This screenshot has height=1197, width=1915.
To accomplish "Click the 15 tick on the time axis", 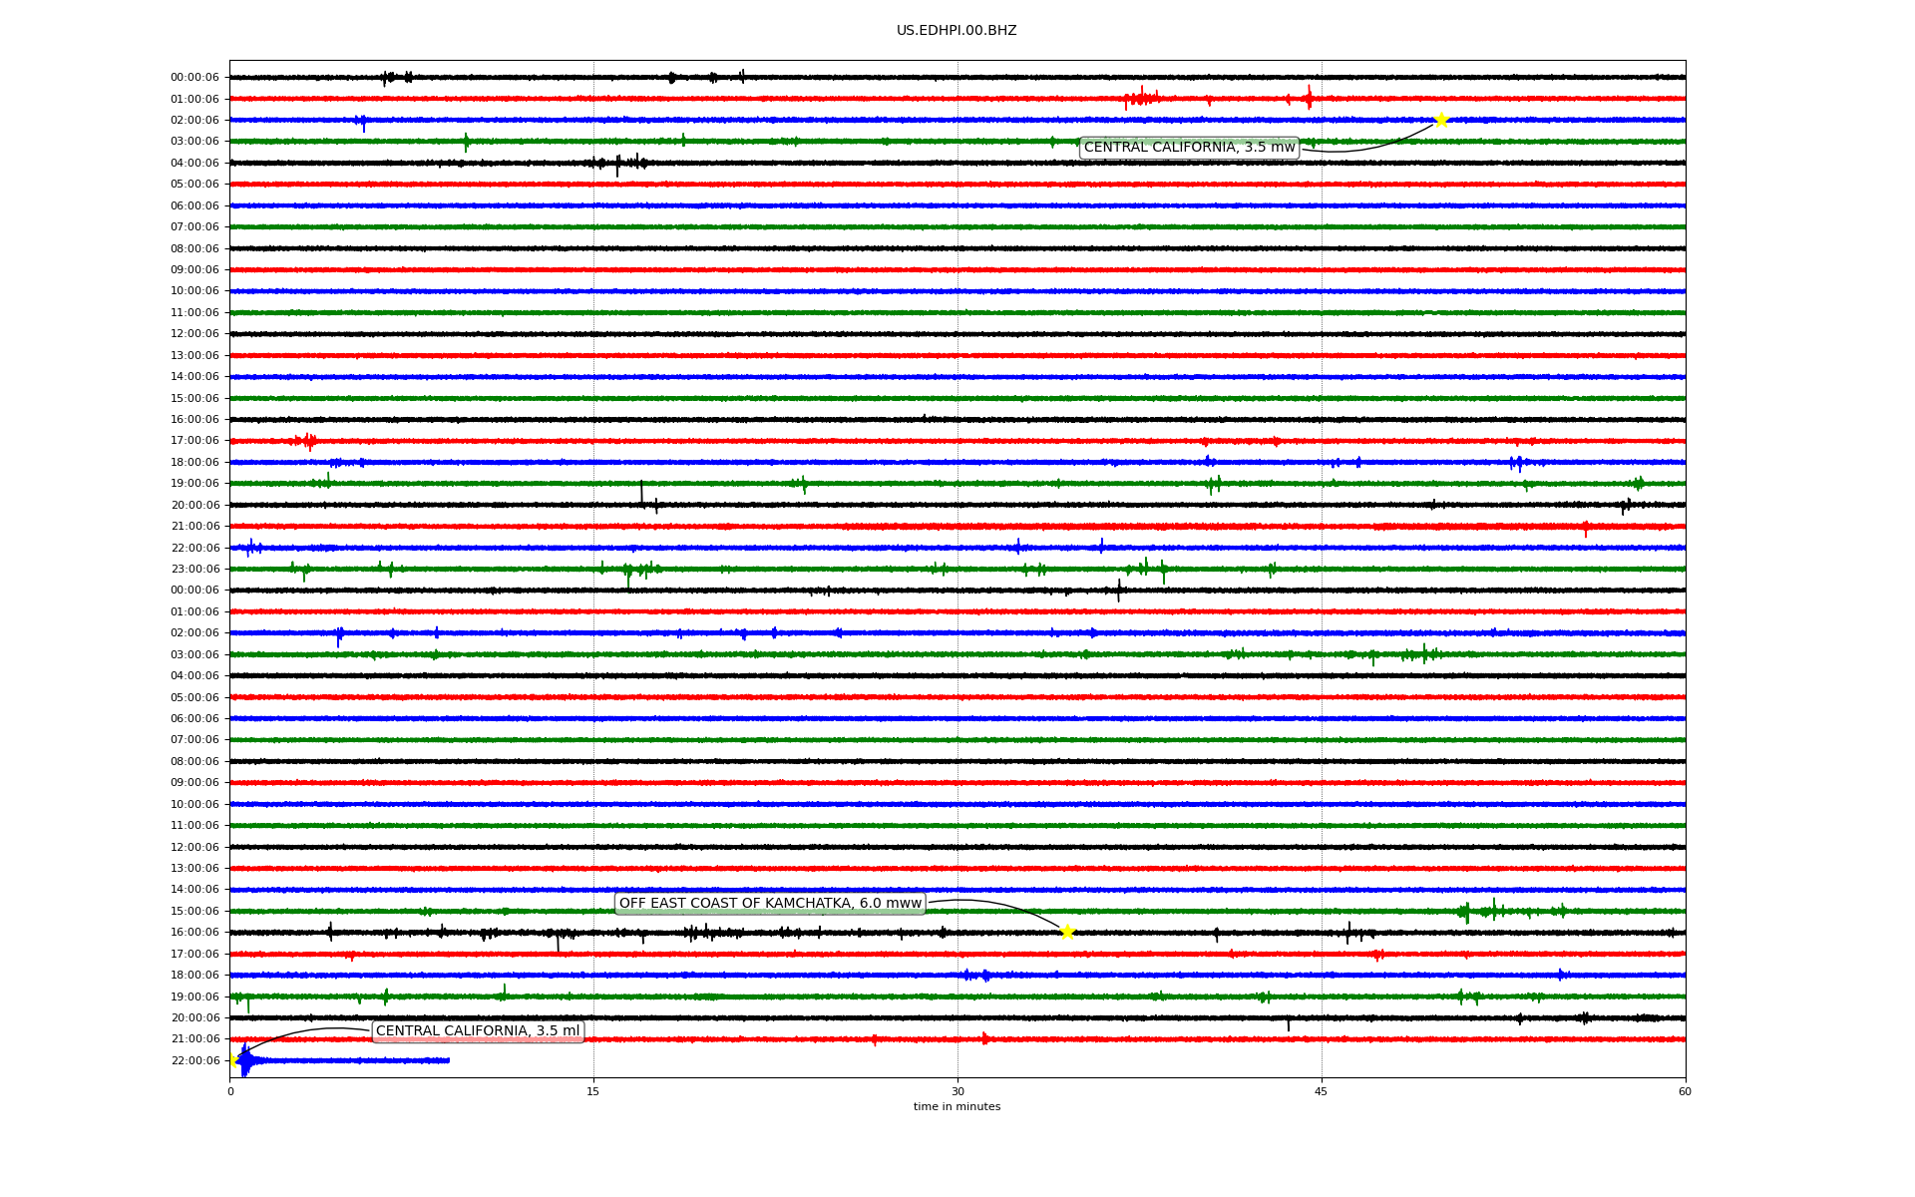I will (x=593, y=1091).
